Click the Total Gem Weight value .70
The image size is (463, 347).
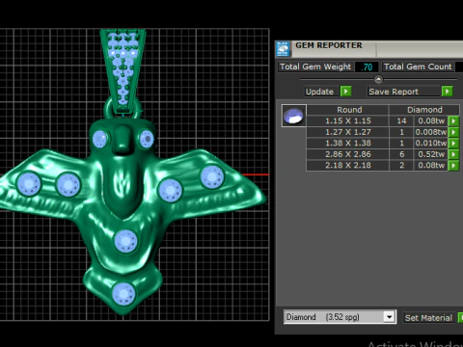tap(367, 67)
